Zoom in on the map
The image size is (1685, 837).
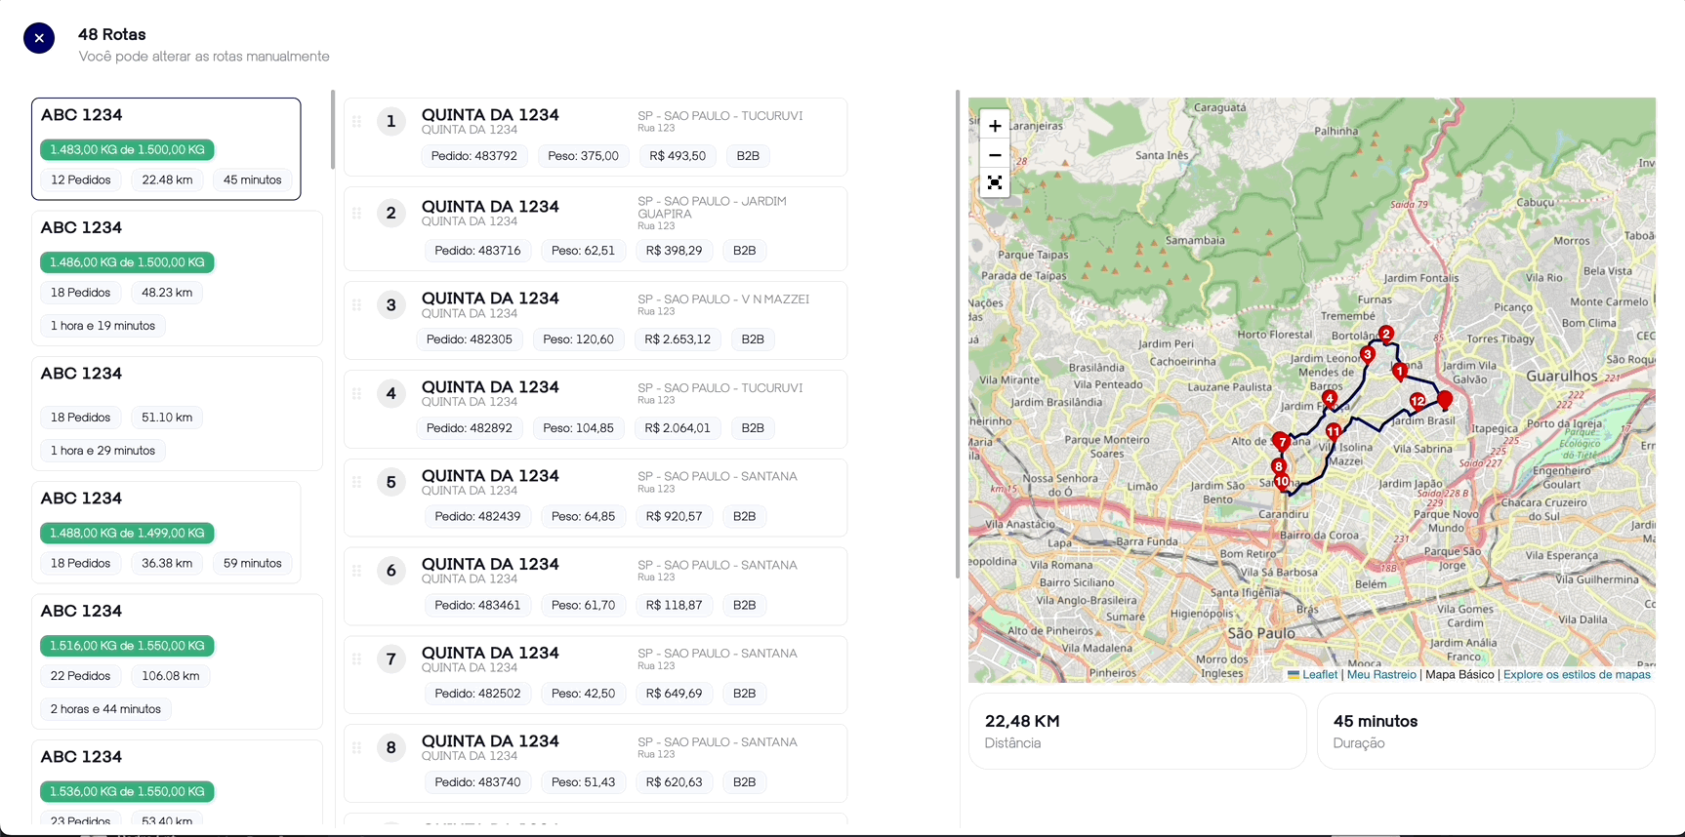point(994,126)
